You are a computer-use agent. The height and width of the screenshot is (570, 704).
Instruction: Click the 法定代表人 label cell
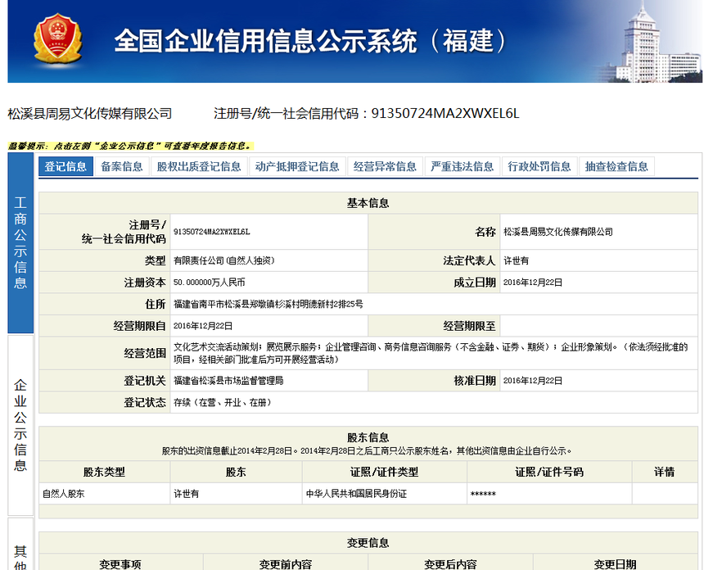[x=434, y=260]
